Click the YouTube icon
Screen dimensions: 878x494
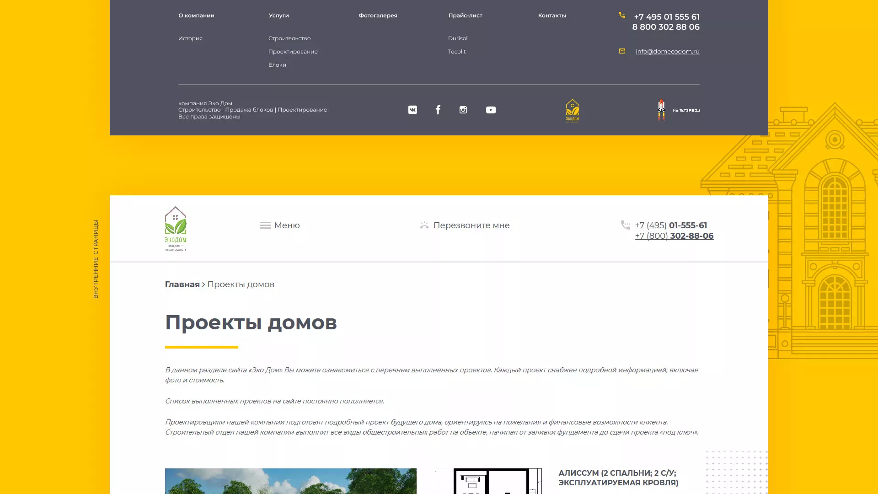pyautogui.click(x=491, y=110)
